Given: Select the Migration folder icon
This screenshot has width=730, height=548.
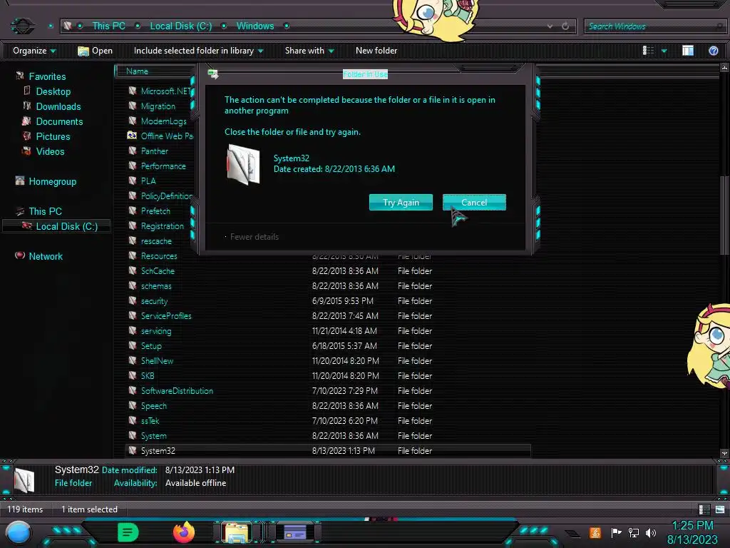Looking at the screenshot, I should [132, 106].
